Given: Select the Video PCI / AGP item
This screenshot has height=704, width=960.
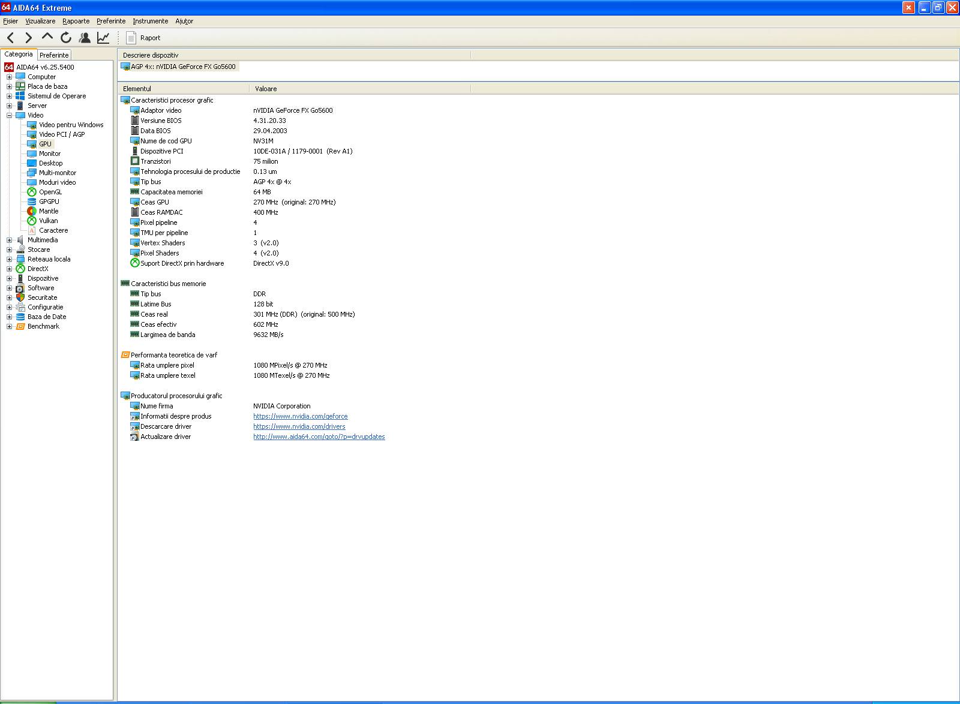Looking at the screenshot, I should coord(62,134).
